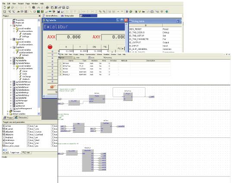Image resolution: width=233 pixels, height=183 pixels.
Task: Click the zoom magnifier icon in the second toolbar
Action: (9, 12)
